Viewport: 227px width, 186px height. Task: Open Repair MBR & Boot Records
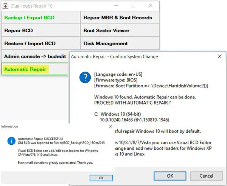tap(120, 17)
